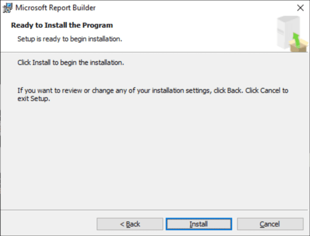Viewport: 310px width, 236px height.
Task: Click the paragraph about reviewing installation settings
Action: pyautogui.click(x=149, y=91)
